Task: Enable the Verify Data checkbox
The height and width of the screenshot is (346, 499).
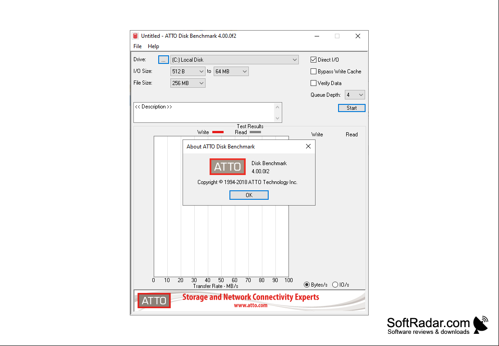Action: coord(313,83)
